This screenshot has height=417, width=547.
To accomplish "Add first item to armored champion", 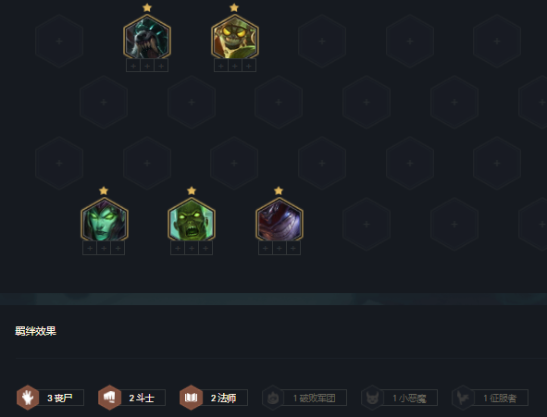I will [266, 249].
